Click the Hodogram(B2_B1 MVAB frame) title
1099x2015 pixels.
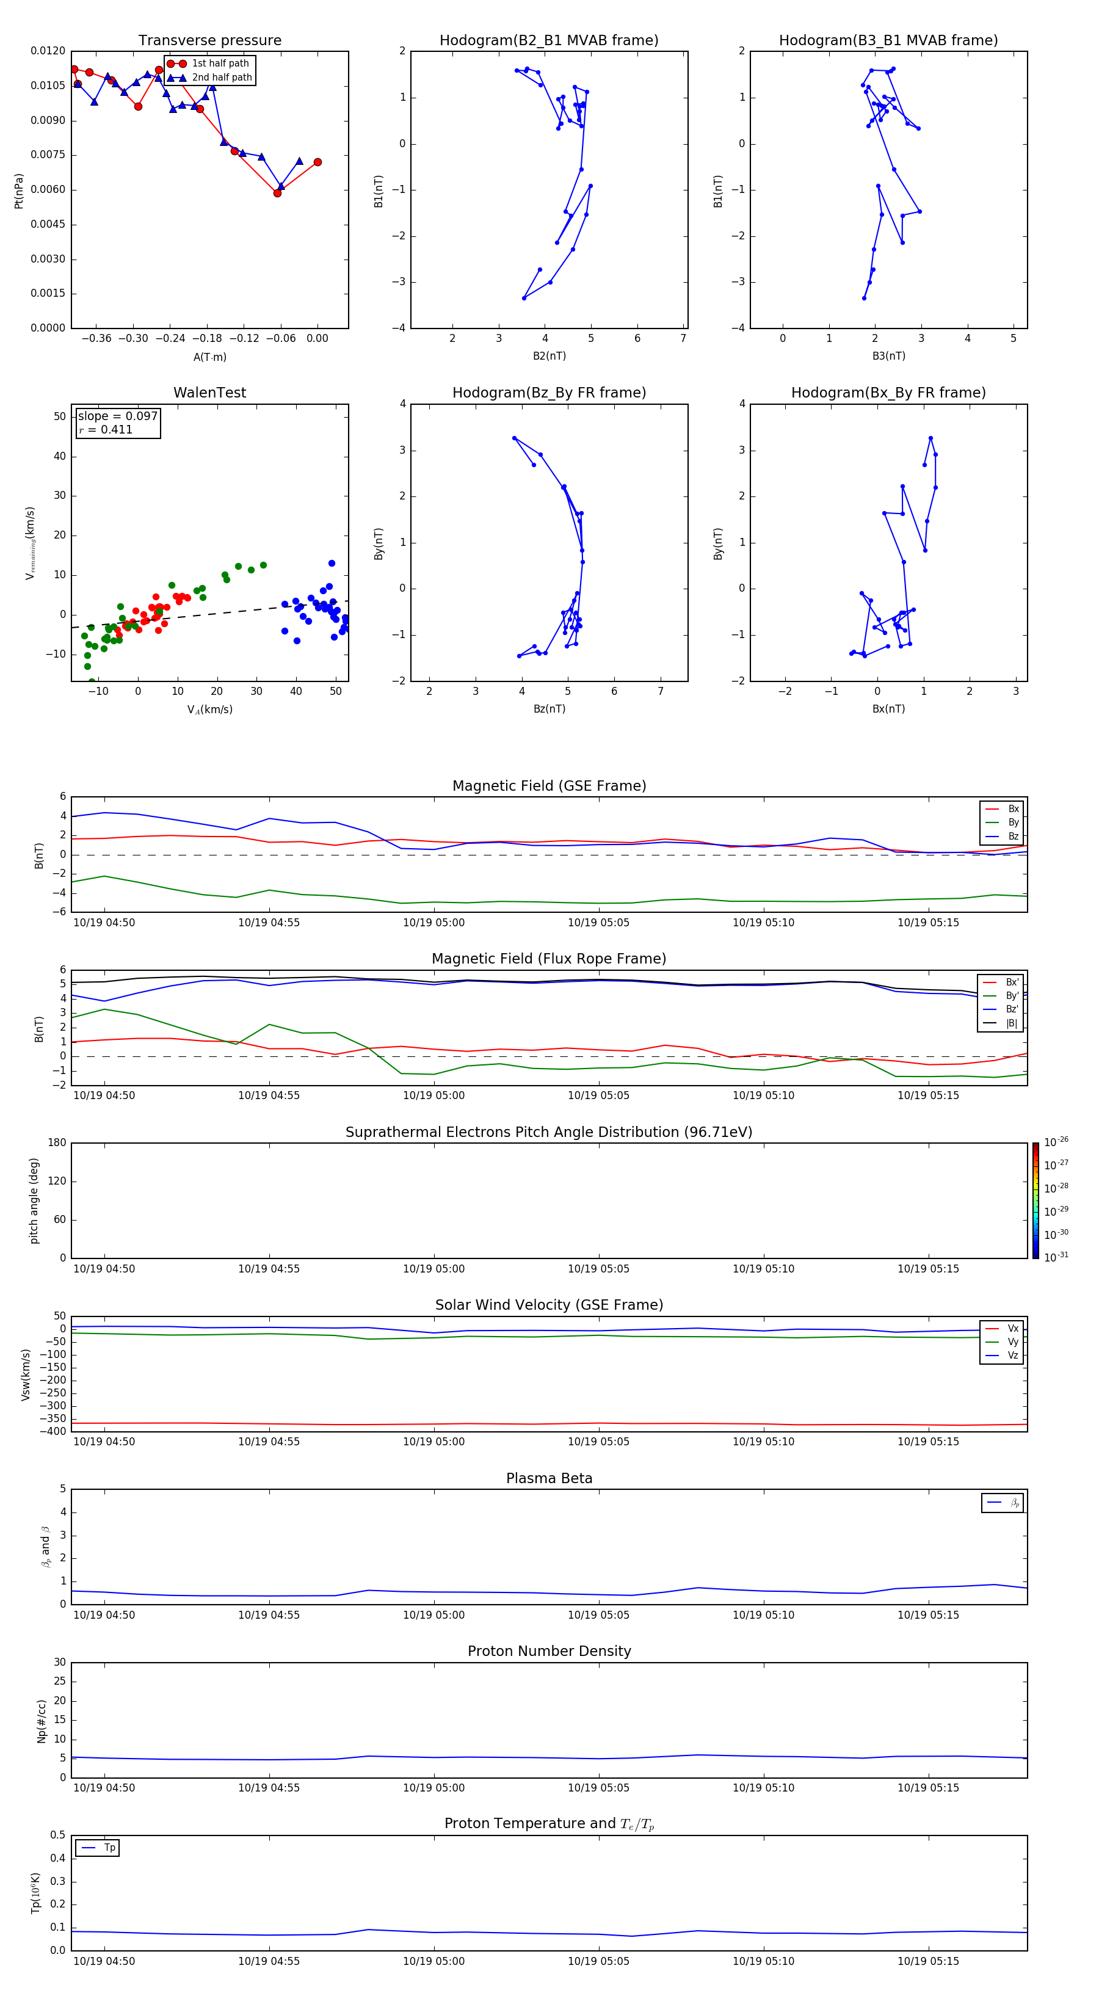point(549,41)
